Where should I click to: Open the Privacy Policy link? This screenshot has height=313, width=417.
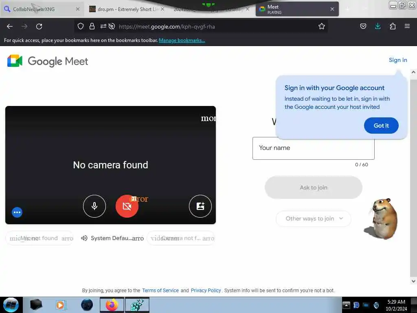206,290
